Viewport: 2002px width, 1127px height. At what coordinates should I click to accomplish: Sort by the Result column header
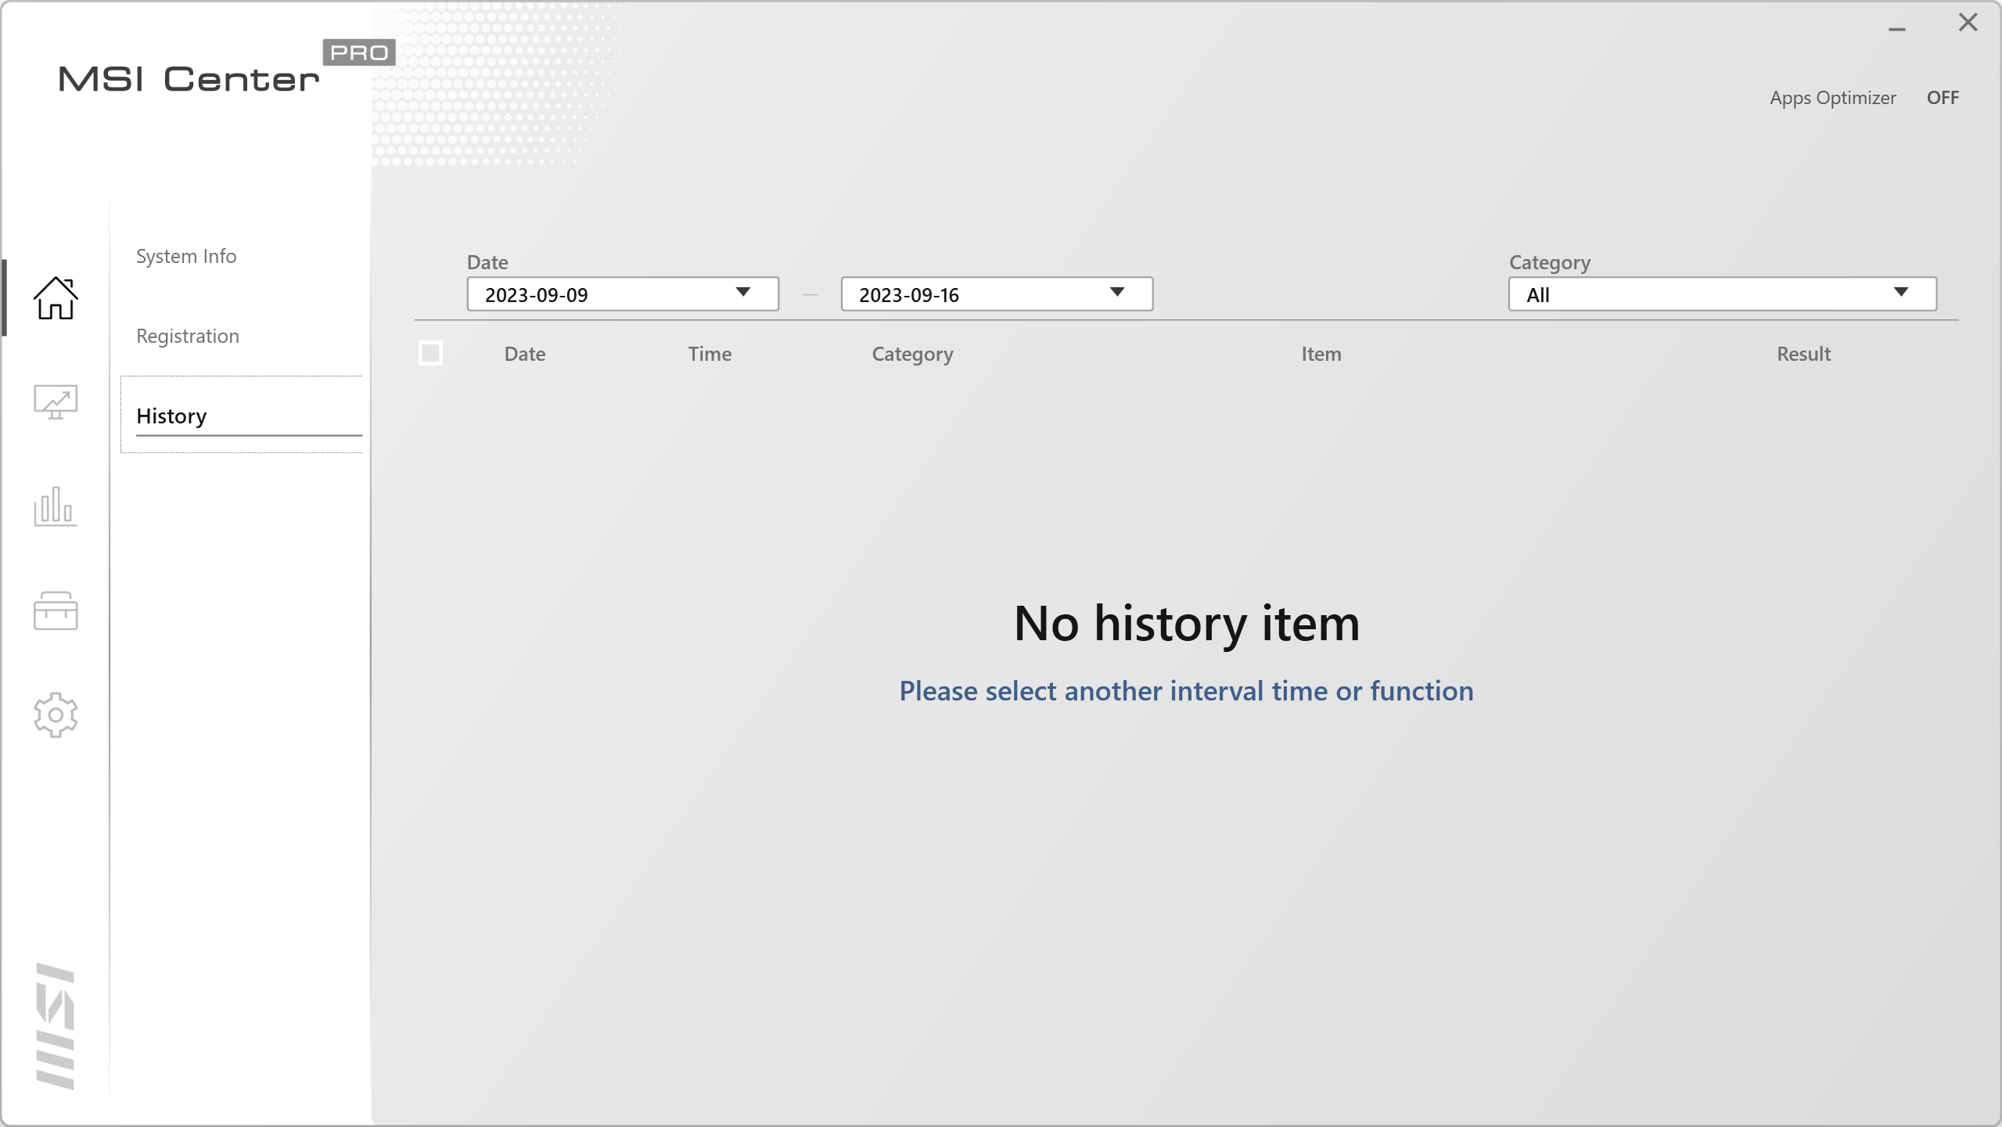1803,354
